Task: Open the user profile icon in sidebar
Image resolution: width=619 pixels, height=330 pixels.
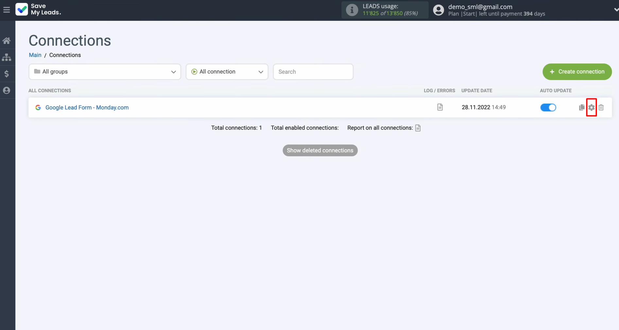Action: [x=7, y=91]
